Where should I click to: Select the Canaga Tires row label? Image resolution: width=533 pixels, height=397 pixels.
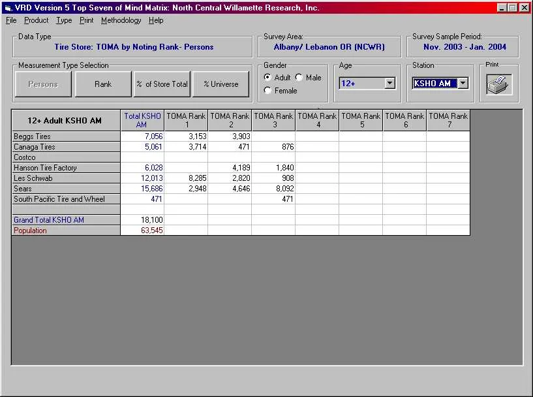click(x=66, y=147)
